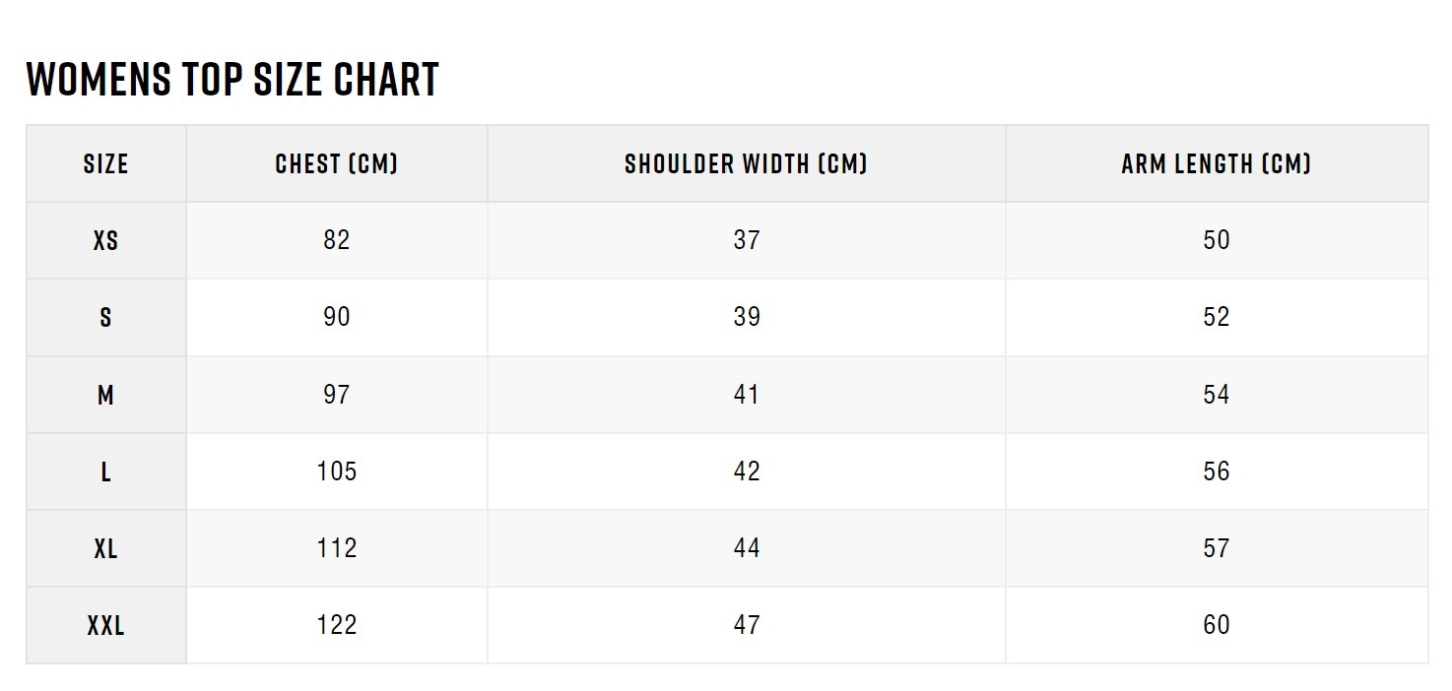Image resolution: width=1452 pixels, height=691 pixels.
Task: Select shoulder width value 47 for XXL
Action: (747, 625)
